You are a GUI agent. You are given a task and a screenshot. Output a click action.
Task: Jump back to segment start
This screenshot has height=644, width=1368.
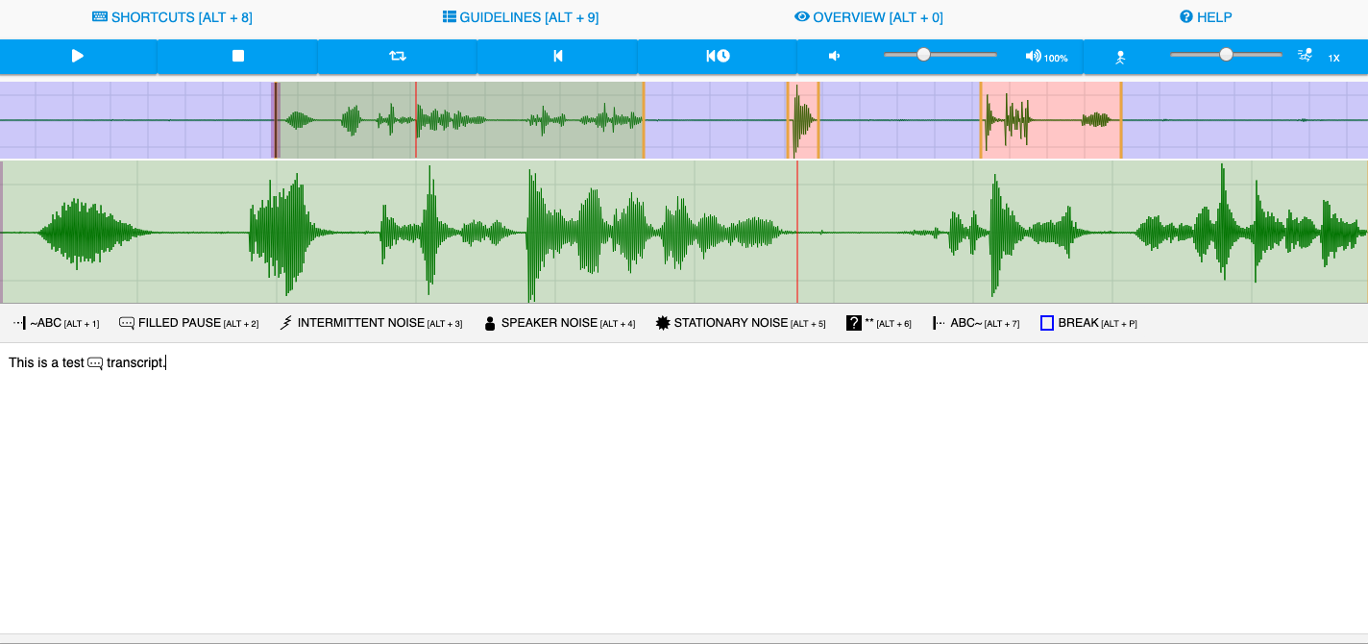pyautogui.click(x=557, y=57)
